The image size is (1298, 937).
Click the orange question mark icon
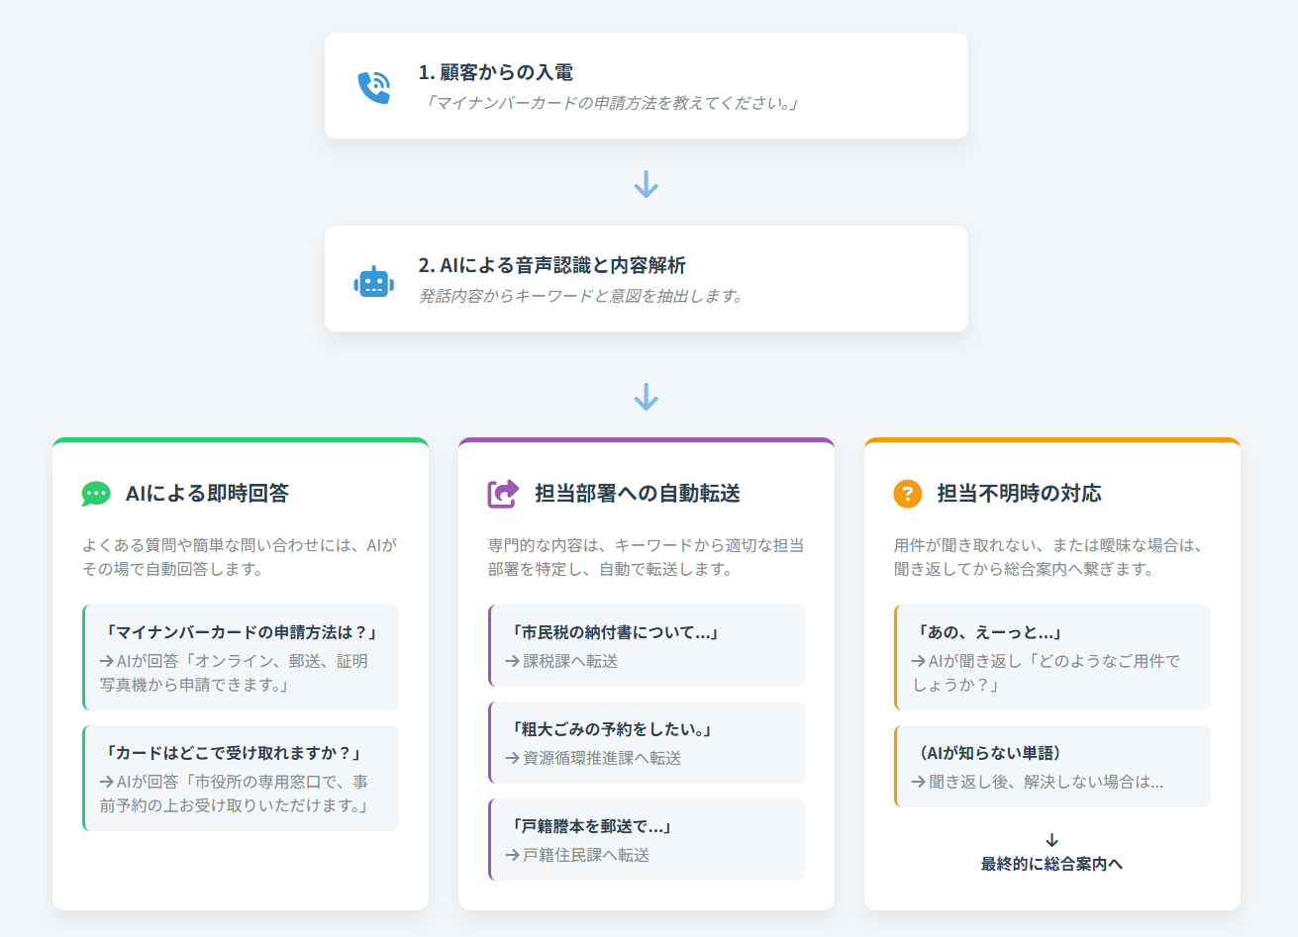(x=907, y=494)
